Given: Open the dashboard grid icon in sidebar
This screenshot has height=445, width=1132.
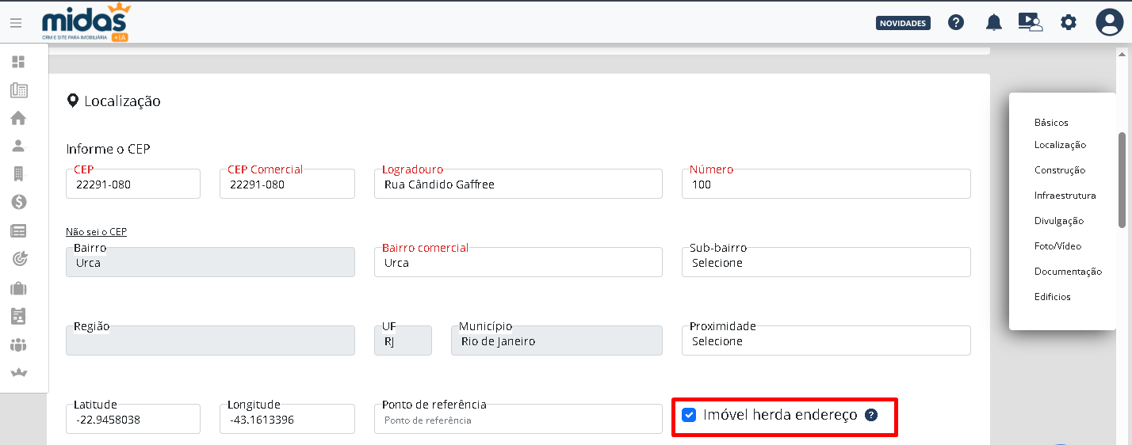Looking at the screenshot, I should [x=18, y=62].
